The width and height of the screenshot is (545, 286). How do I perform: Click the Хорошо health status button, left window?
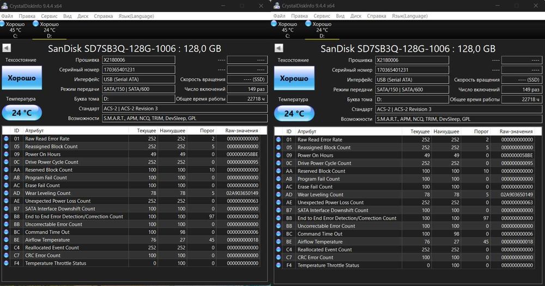point(22,78)
